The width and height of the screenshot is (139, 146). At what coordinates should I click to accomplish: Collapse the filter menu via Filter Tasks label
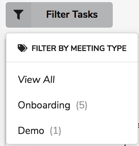pyautogui.click(x=72, y=15)
